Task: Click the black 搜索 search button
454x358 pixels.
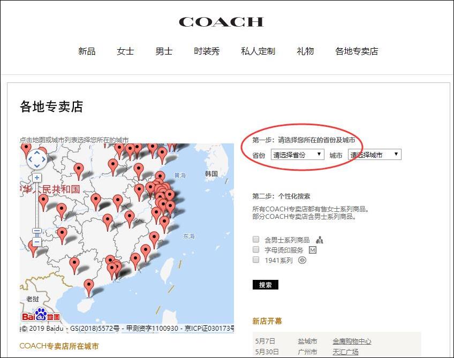Action: pos(266,285)
